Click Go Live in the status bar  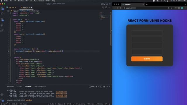[x=91, y=104]
